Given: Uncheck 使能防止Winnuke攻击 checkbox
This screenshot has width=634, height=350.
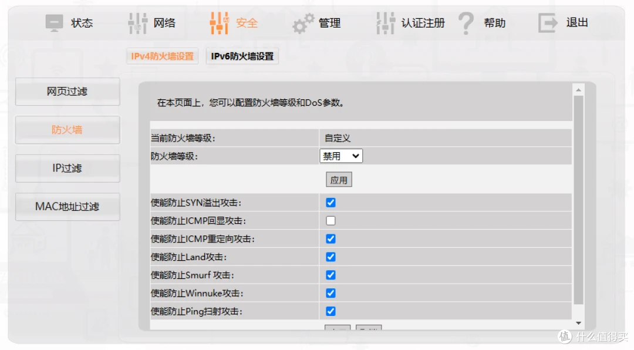Looking at the screenshot, I should pyautogui.click(x=331, y=294).
